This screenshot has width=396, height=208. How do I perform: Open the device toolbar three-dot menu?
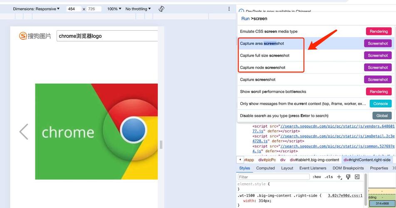pos(229,9)
